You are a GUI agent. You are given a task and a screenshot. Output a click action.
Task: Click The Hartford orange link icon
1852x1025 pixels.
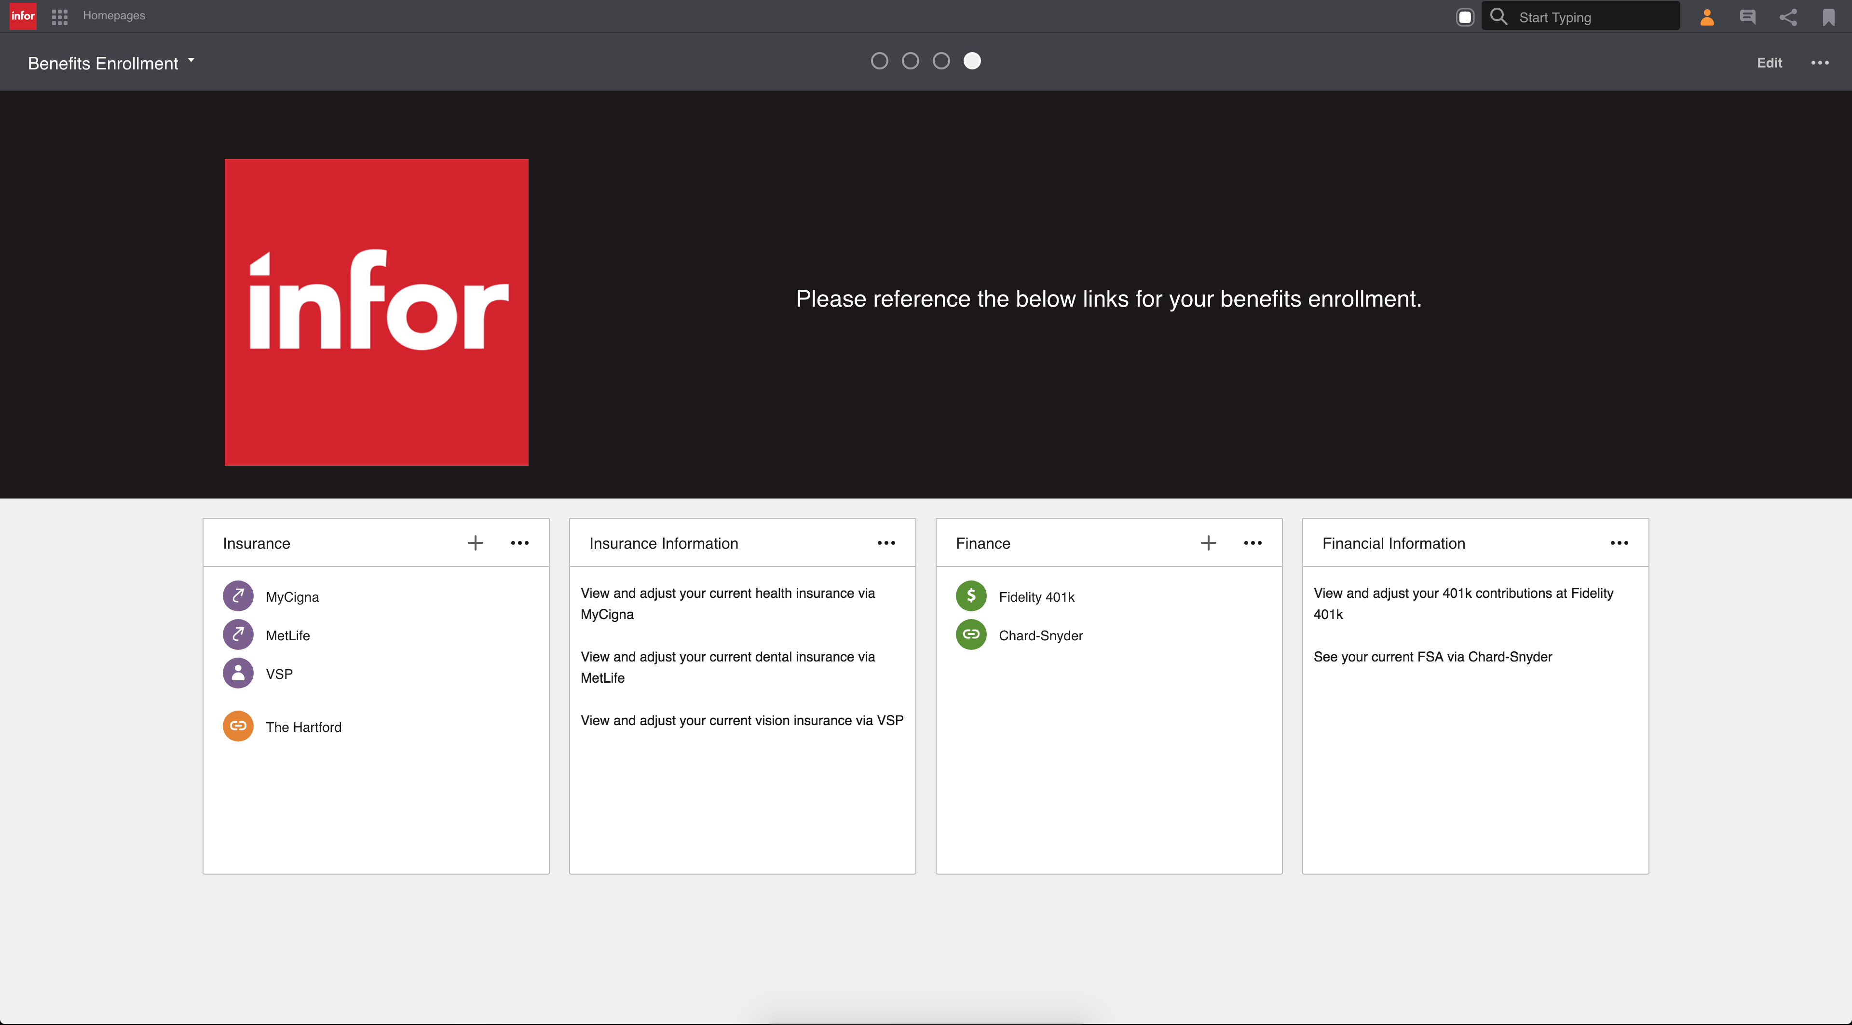(x=238, y=726)
